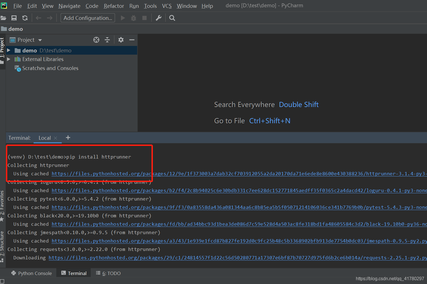Hide the Project panel with minus icon
This screenshot has width=427, height=284.
pyautogui.click(x=132, y=40)
